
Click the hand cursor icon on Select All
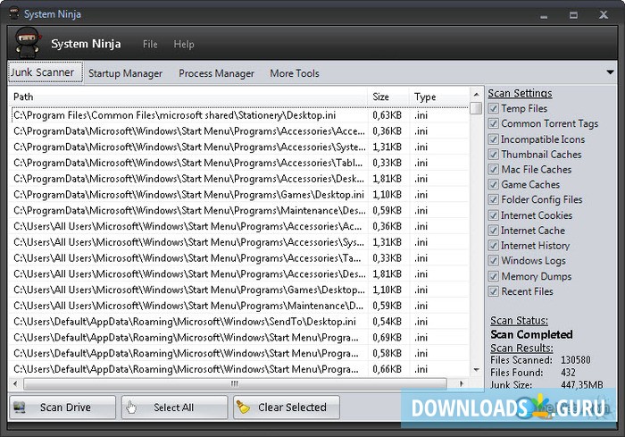point(132,408)
